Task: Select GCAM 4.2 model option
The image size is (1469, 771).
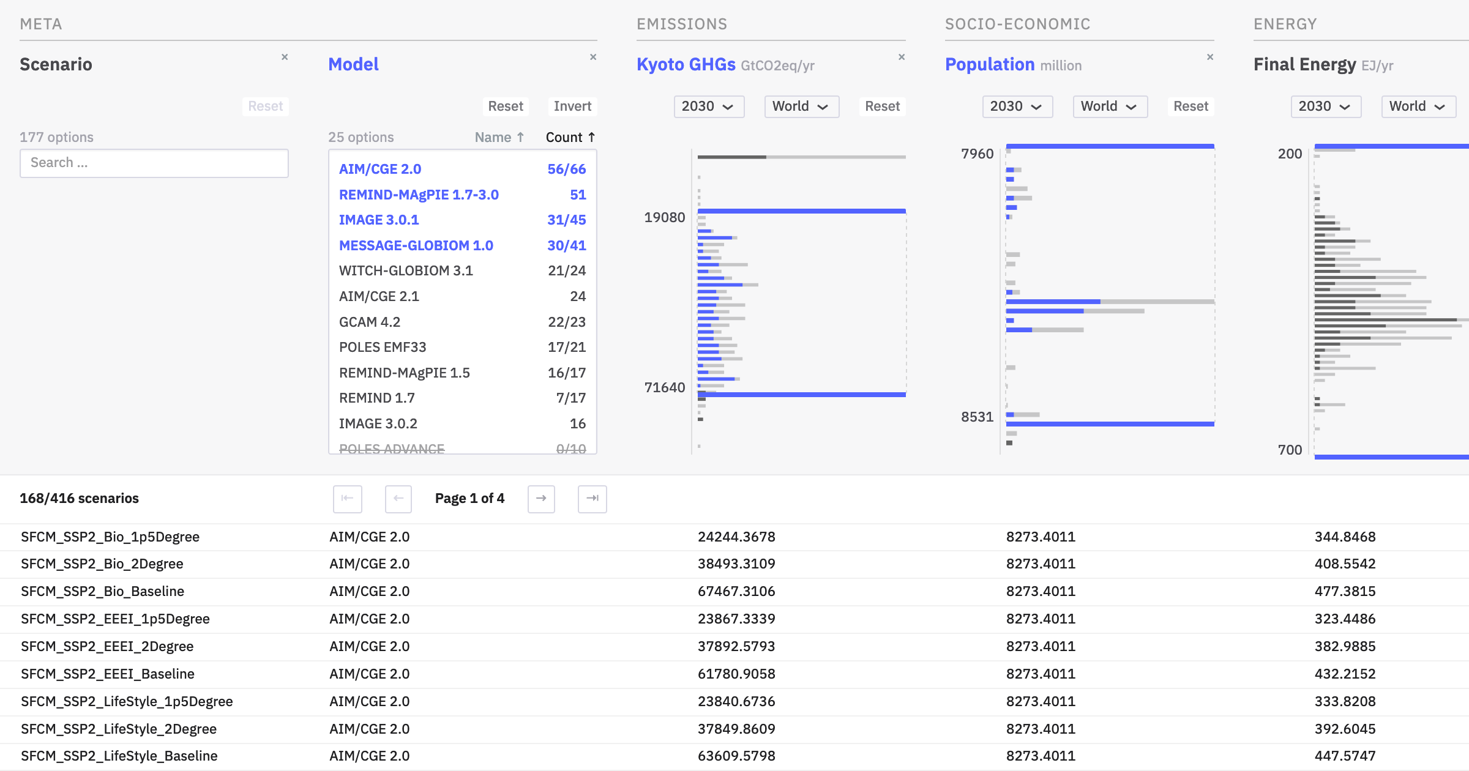Action: click(x=463, y=322)
